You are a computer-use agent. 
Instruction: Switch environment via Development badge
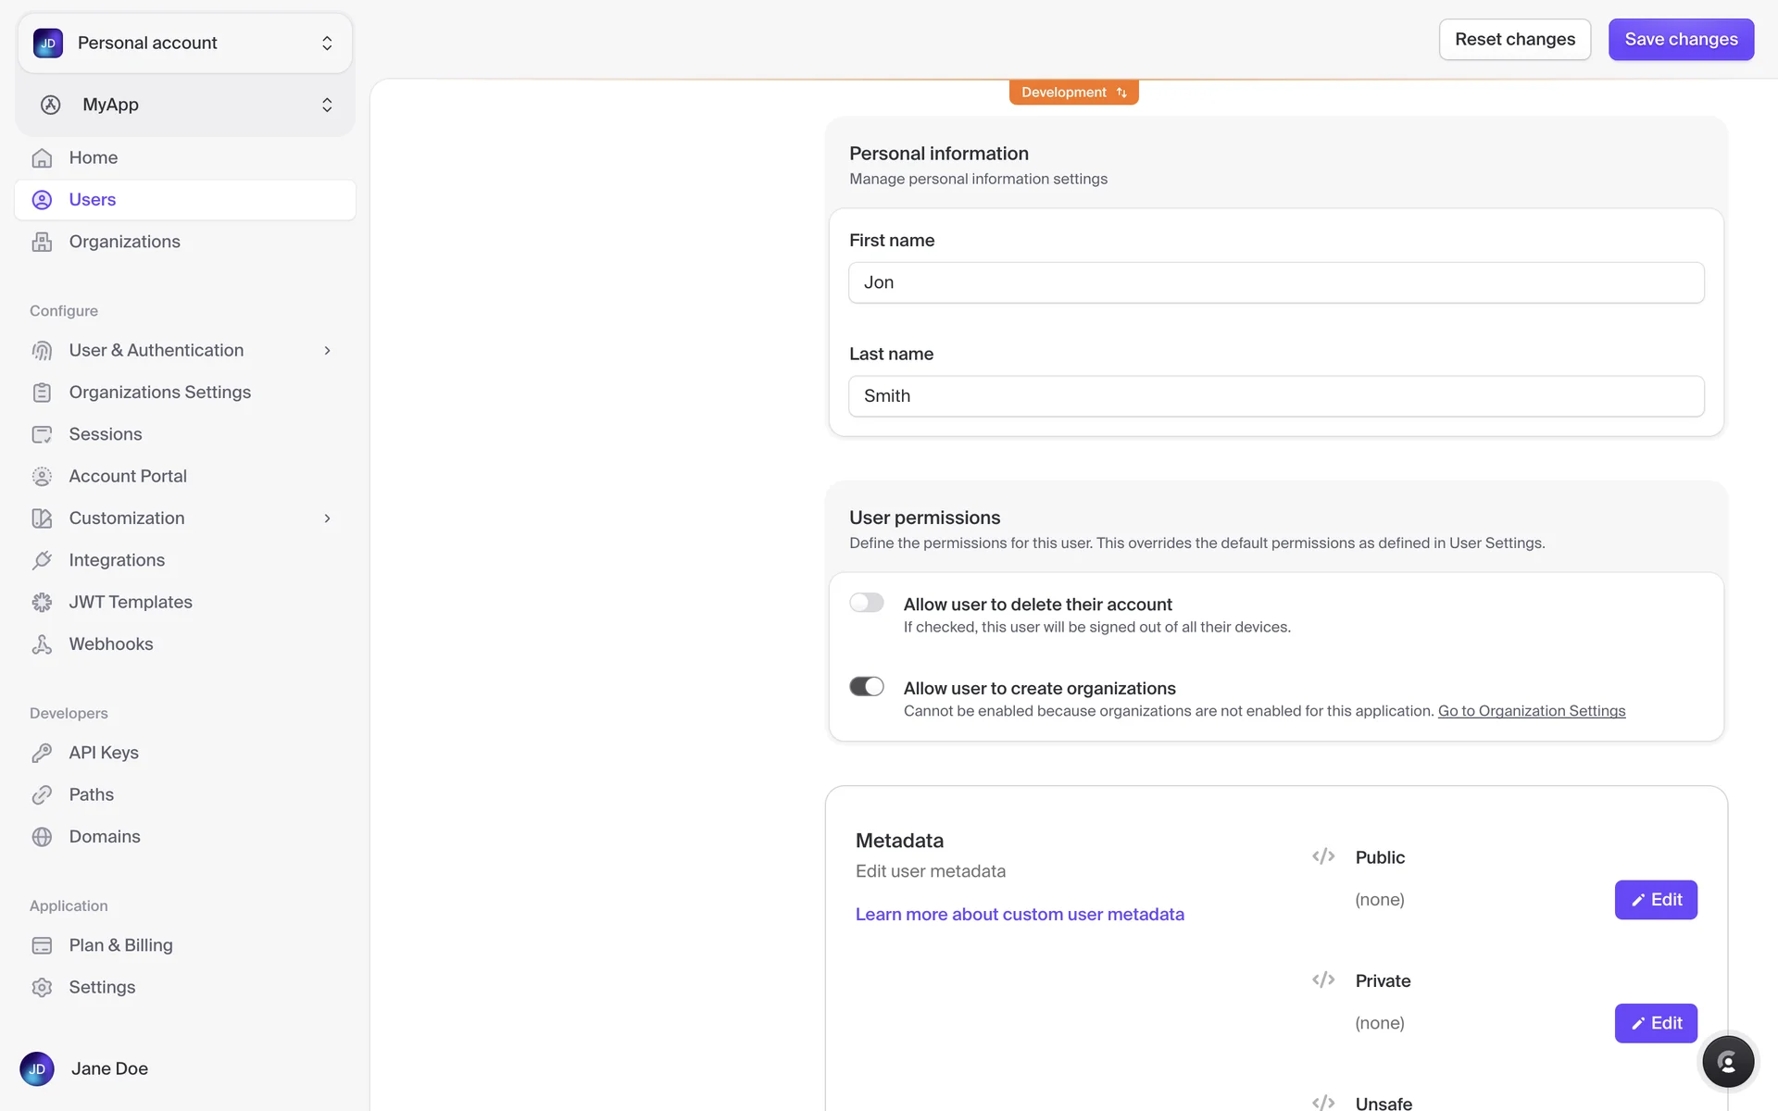(x=1073, y=93)
